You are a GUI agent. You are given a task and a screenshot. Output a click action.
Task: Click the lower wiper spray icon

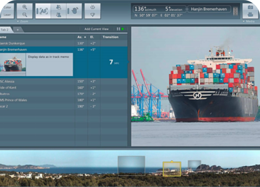(x=93, y=15)
